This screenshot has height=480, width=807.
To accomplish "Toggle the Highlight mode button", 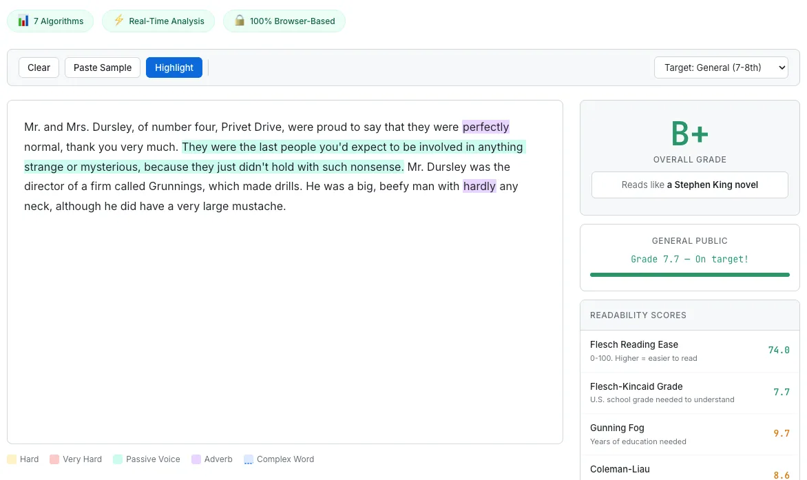I will click(x=174, y=67).
